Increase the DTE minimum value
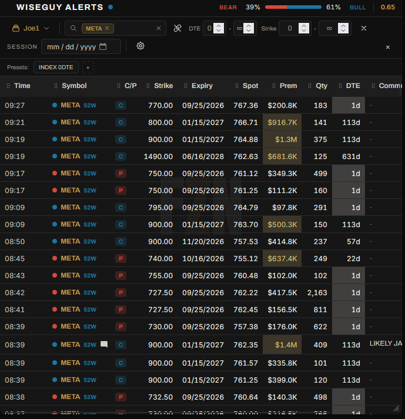Image resolution: width=405 pixels, height=419 pixels. (219, 26)
